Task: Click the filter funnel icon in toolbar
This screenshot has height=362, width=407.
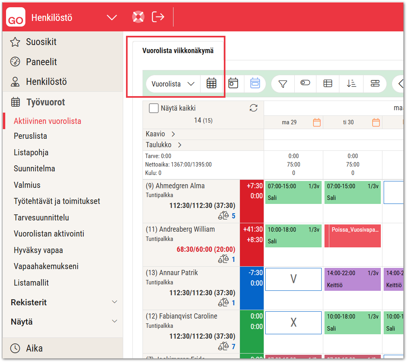Action: tap(283, 84)
